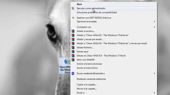Click the ESET NOD32 icon

73,18
